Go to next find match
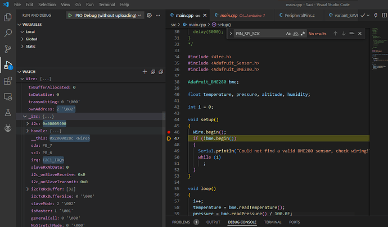 [344, 34]
